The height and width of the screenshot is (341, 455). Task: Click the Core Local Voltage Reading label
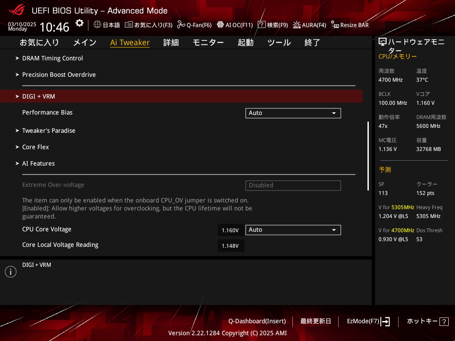(60, 245)
